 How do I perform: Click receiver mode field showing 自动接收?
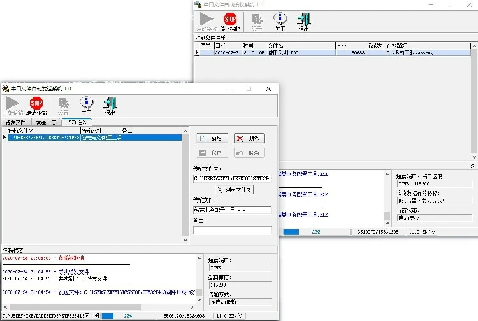pos(435,218)
